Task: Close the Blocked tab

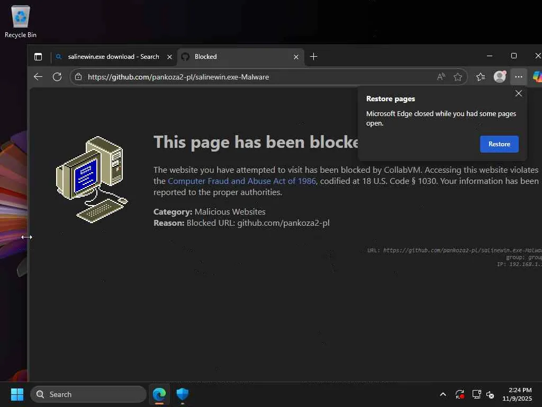Action: point(296,57)
